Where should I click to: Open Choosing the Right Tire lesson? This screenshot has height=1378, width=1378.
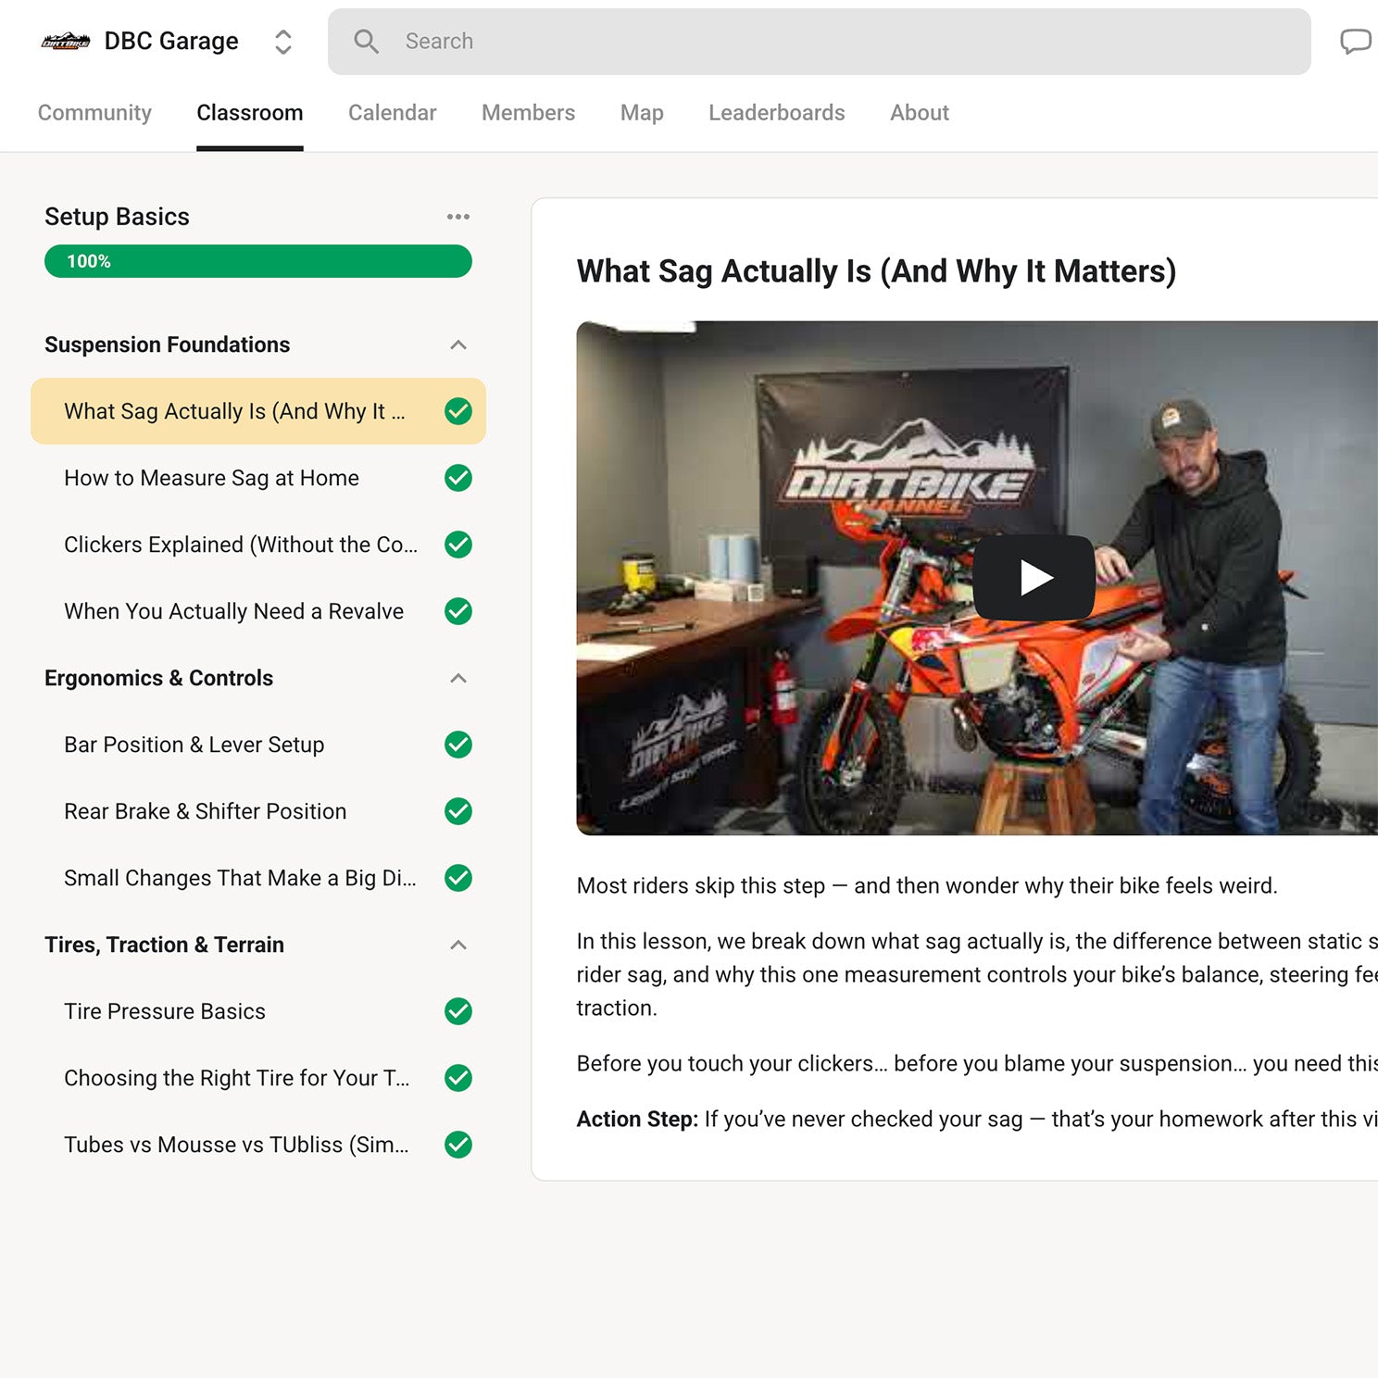(236, 1078)
